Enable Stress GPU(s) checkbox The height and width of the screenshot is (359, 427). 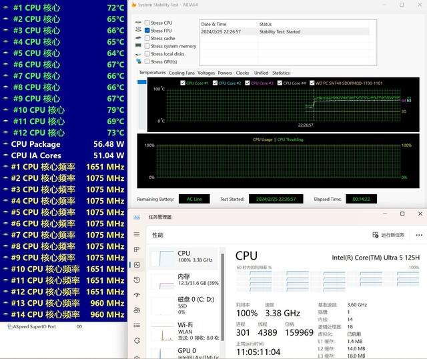tap(147, 61)
